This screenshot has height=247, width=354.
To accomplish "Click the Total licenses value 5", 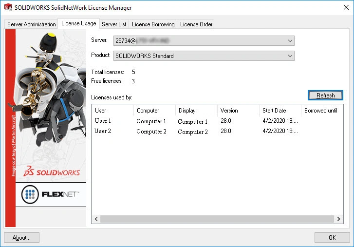I will point(133,72).
